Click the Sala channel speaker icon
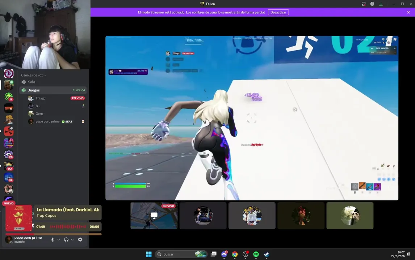This screenshot has width=415, height=260. click(24, 82)
